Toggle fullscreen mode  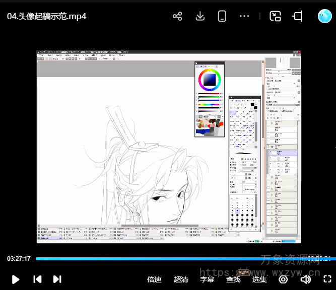coord(327,279)
